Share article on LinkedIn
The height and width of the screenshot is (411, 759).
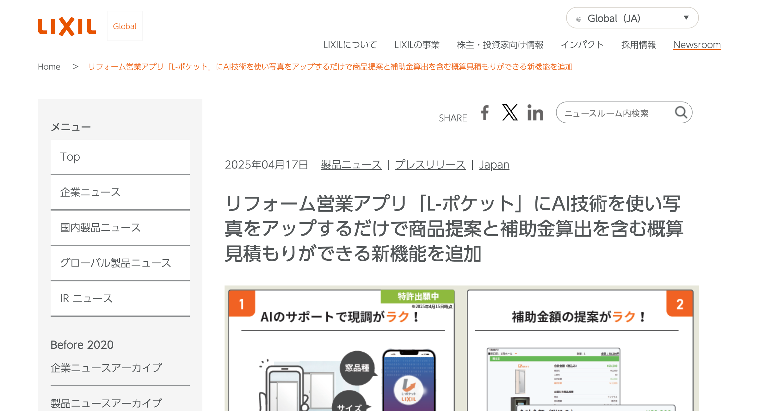pyautogui.click(x=535, y=113)
